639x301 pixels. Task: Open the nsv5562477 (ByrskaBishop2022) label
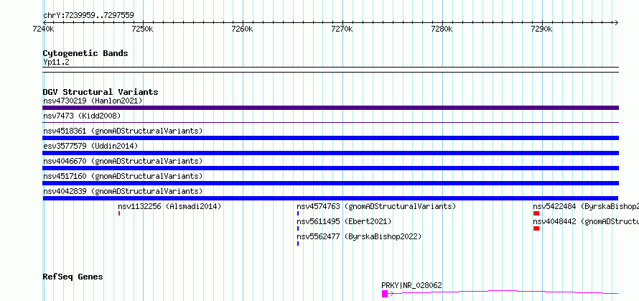(x=359, y=236)
